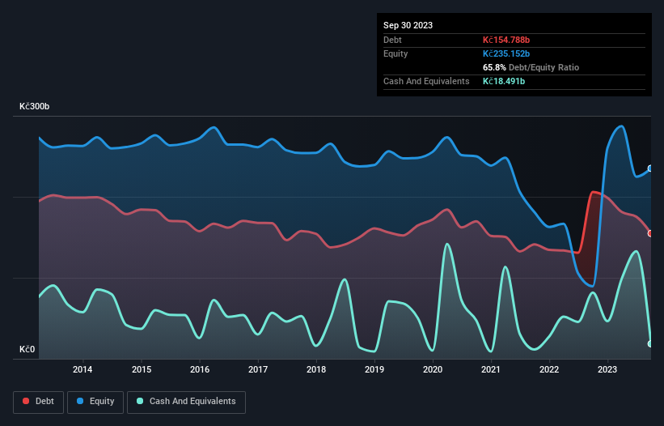Click the Cash endpoint marker on chart
The width and height of the screenshot is (664, 426).
point(650,343)
